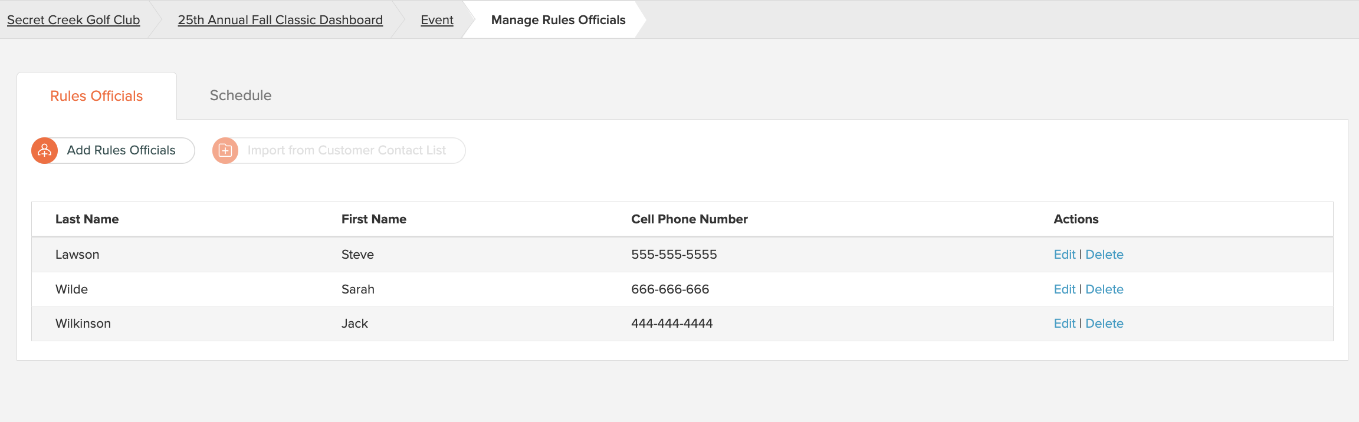Click the First Name column header
This screenshot has height=422, width=1359.
(374, 219)
